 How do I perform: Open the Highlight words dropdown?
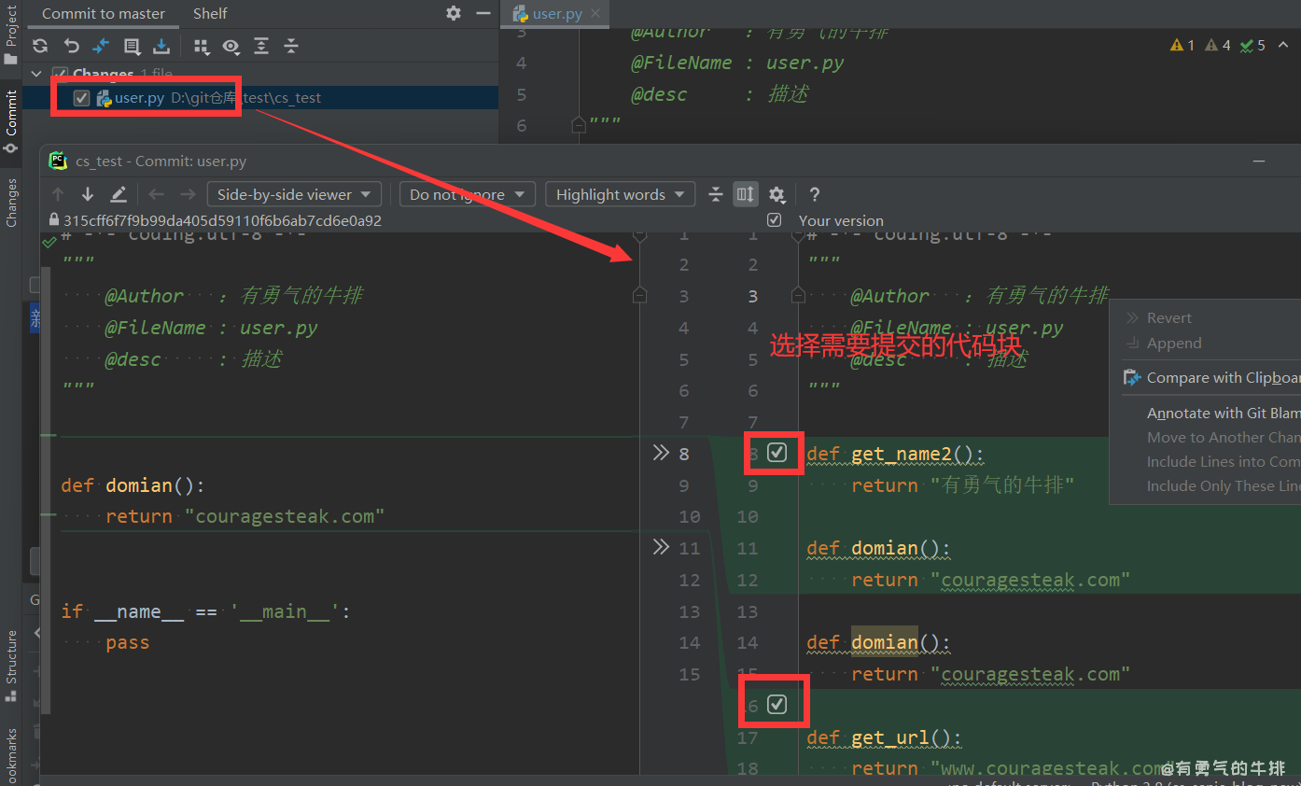(620, 194)
